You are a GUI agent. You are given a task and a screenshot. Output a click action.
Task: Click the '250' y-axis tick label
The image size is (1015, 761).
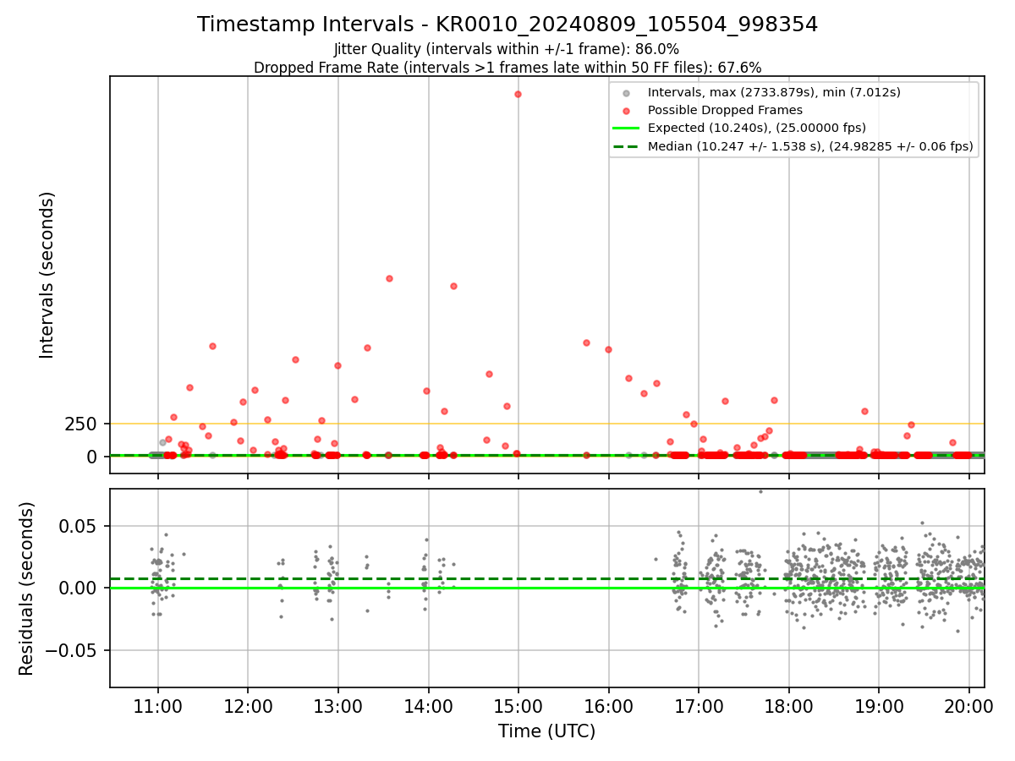82,424
